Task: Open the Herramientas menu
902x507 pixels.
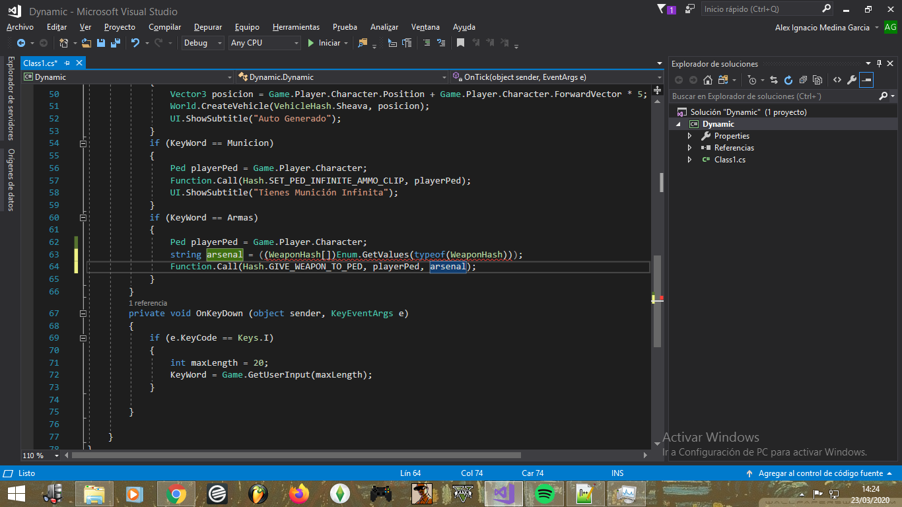Action: pyautogui.click(x=296, y=27)
